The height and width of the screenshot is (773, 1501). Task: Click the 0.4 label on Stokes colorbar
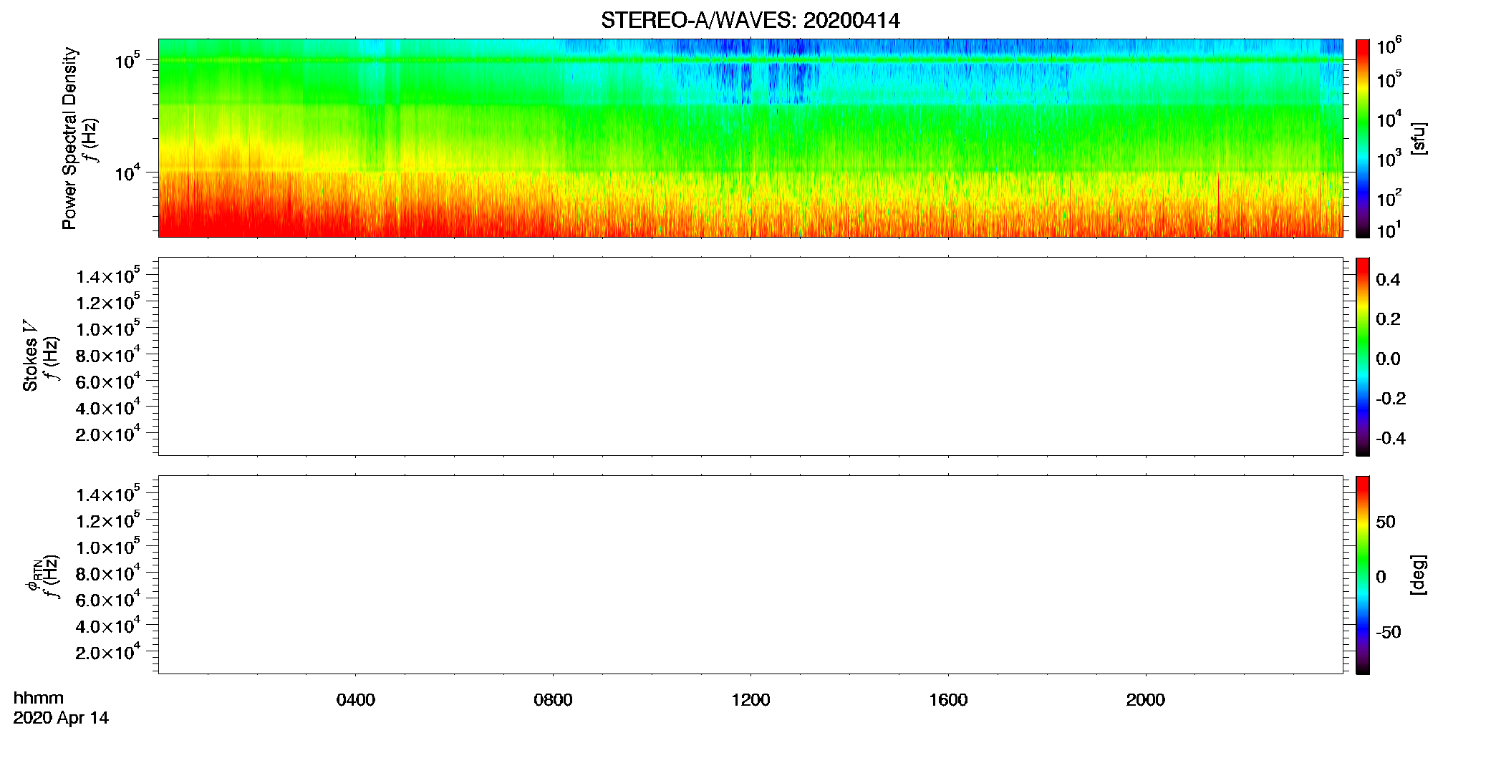pyautogui.click(x=1388, y=280)
